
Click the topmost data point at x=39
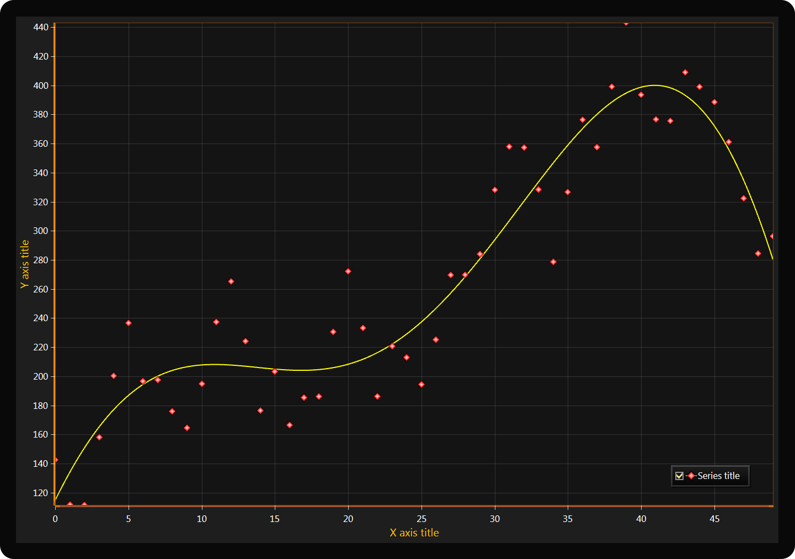[626, 23]
